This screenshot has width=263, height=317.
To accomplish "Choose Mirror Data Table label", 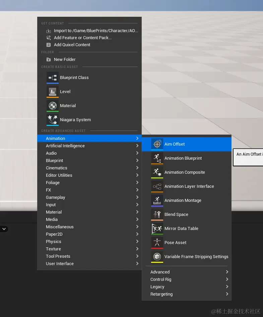I will click(181, 228).
